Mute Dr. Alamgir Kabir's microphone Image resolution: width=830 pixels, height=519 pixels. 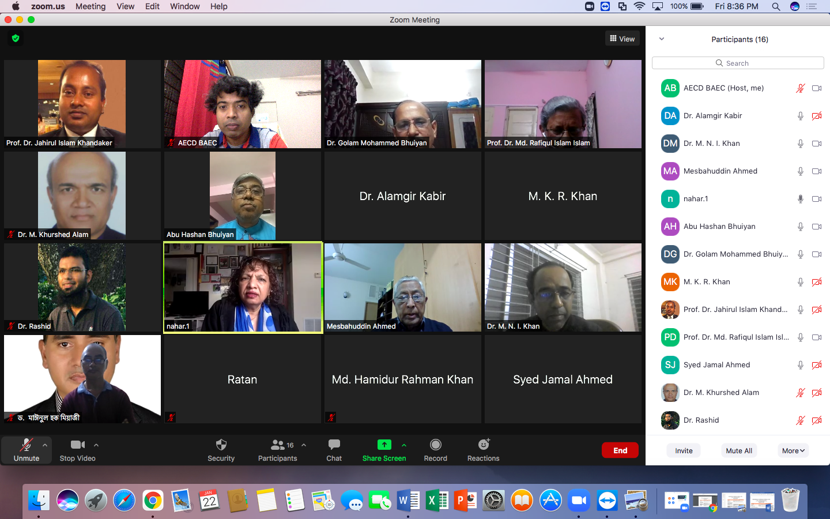point(800,116)
